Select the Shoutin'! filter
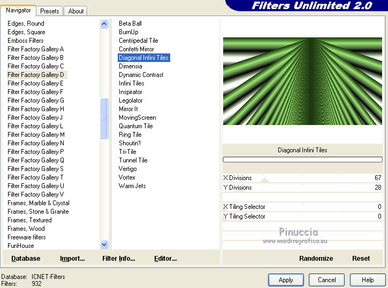Image resolution: width=388 pixels, height=288 pixels. (130, 143)
